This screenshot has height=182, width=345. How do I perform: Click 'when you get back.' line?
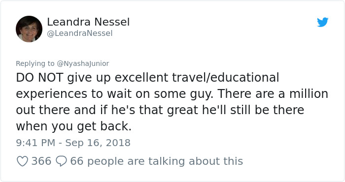[x=74, y=126]
